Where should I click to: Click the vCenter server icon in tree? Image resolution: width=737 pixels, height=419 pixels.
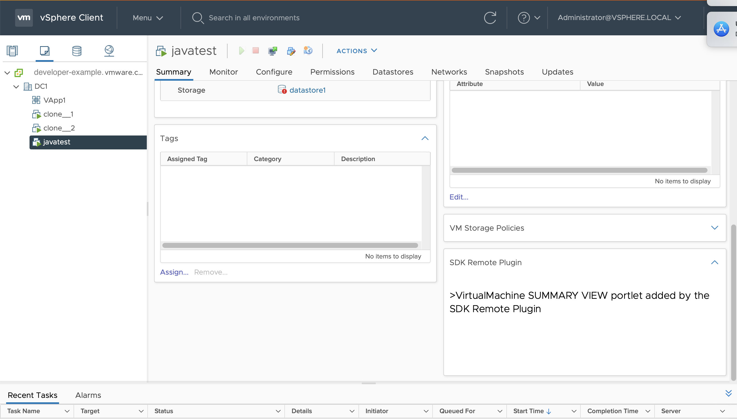pyautogui.click(x=19, y=73)
